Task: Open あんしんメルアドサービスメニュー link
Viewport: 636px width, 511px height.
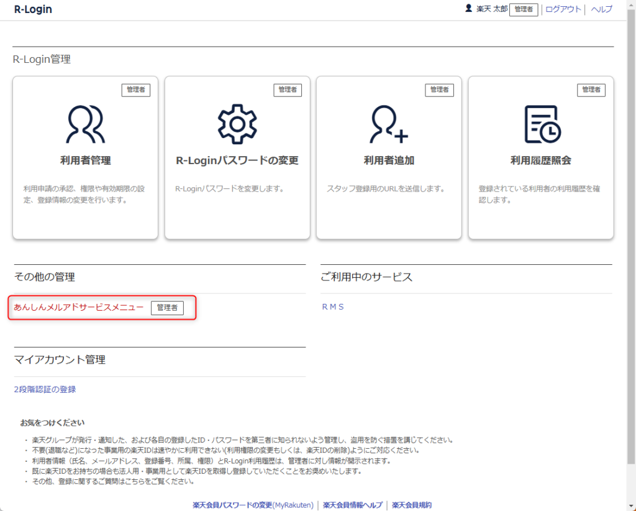Action: click(x=79, y=308)
